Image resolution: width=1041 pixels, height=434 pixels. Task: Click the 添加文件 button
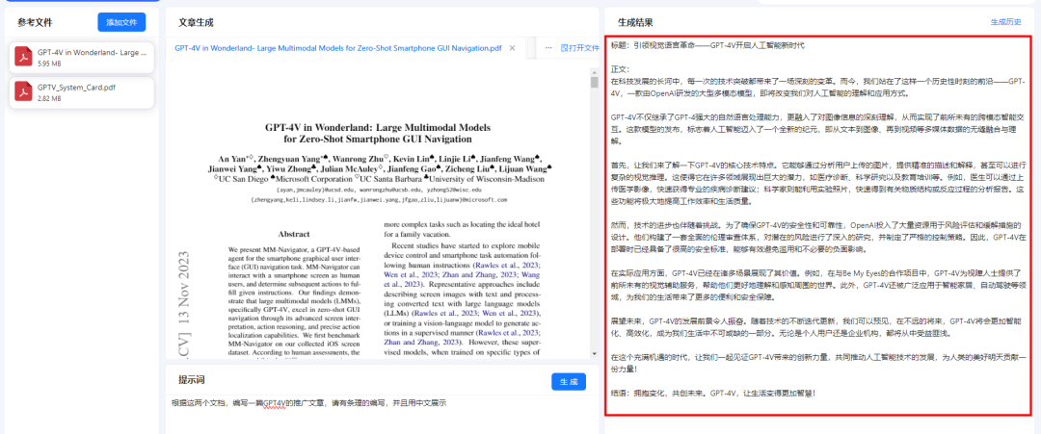[121, 22]
